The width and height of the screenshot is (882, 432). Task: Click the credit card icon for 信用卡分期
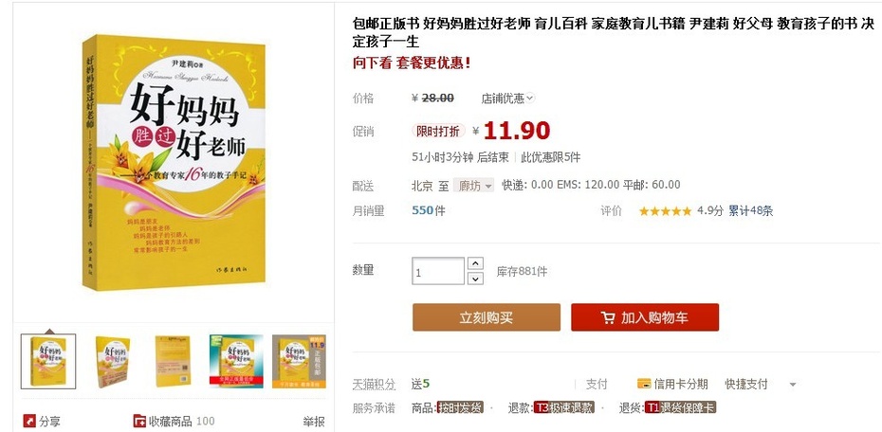644,384
